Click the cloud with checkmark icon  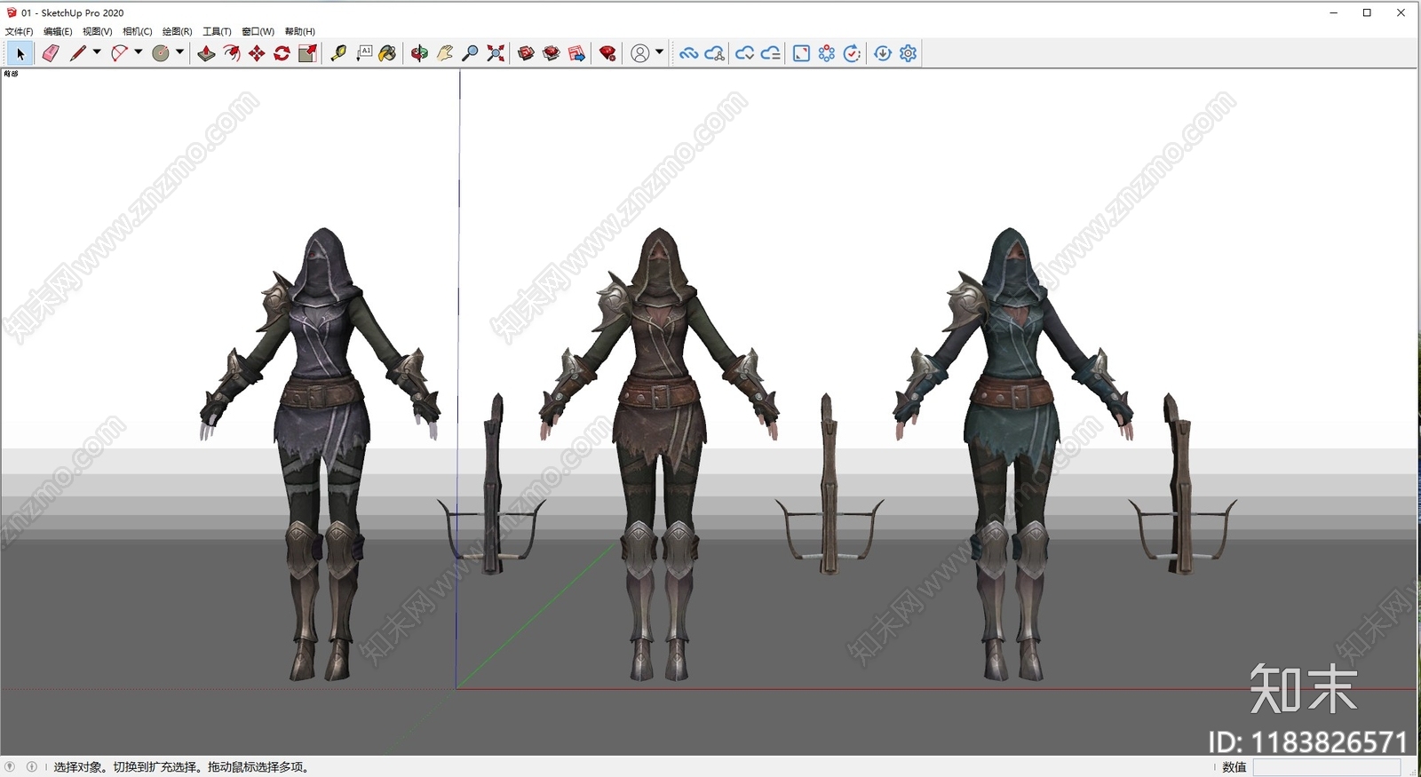click(744, 54)
